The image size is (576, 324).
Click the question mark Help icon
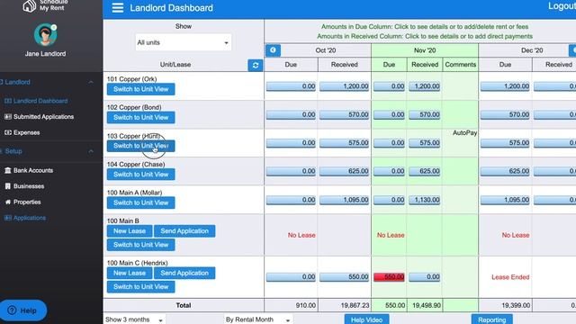(x=12, y=310)
